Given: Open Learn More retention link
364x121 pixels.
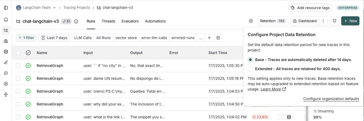Looking at the screenshot, I should coord(273,89).
